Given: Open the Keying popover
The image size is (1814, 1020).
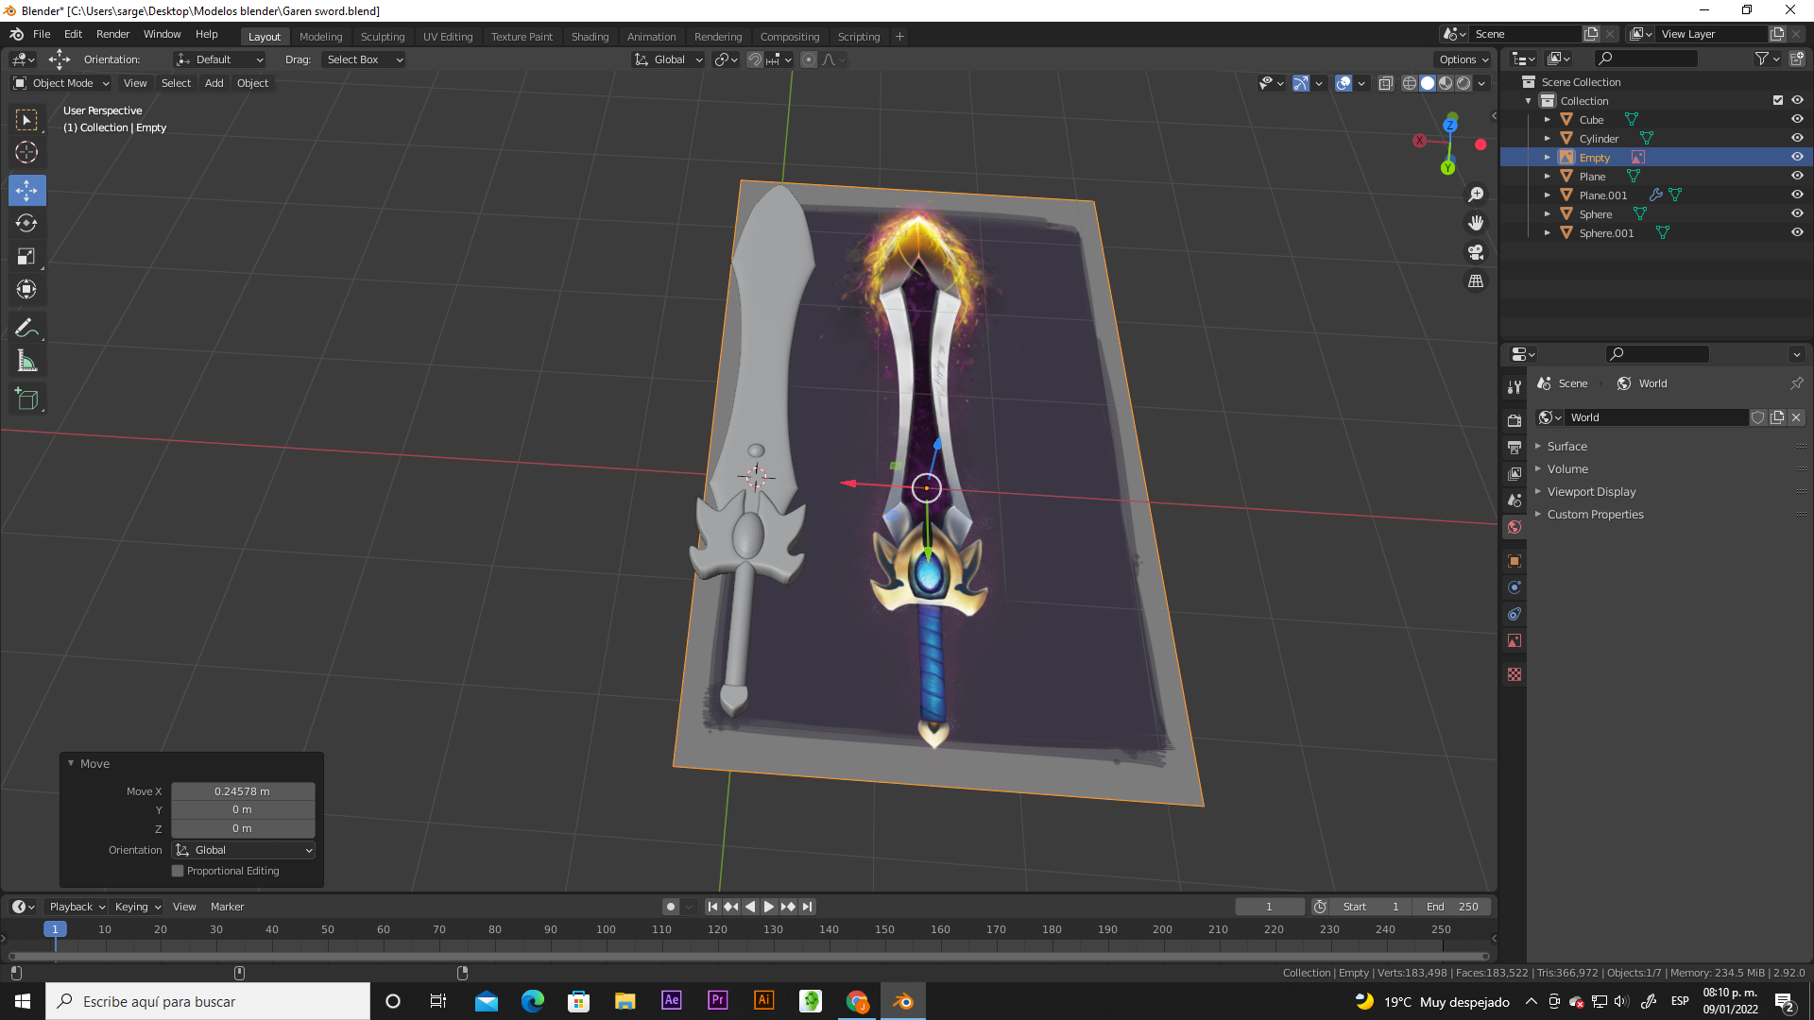Looking at the screenshot, I should click(137, 907).
